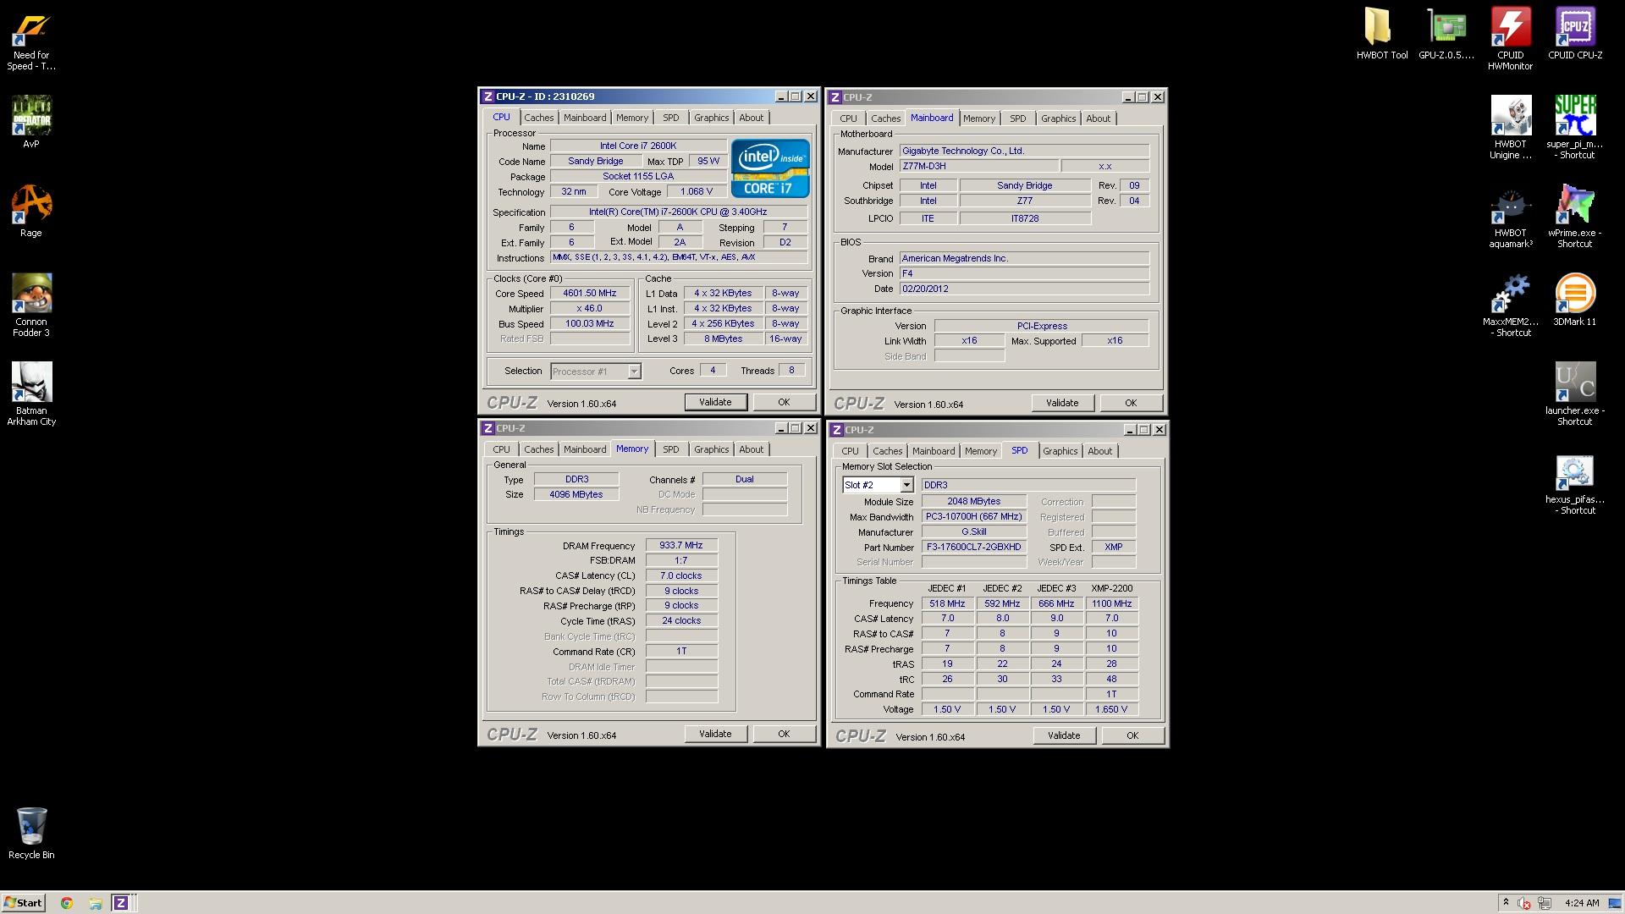Open SPD tab in Mainboard CPU-Z window

click(x=1017, y=118)
